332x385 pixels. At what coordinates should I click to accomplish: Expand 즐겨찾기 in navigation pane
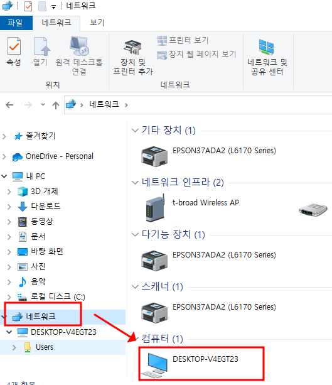4,136
